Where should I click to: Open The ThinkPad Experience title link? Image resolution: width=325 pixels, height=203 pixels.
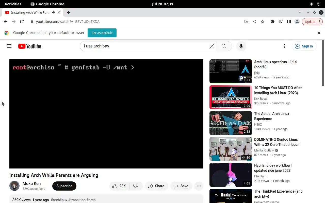click(x=278, y=194)
